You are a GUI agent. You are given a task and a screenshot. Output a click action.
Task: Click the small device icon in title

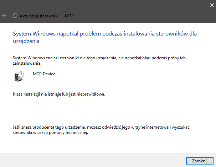point(15,16)
